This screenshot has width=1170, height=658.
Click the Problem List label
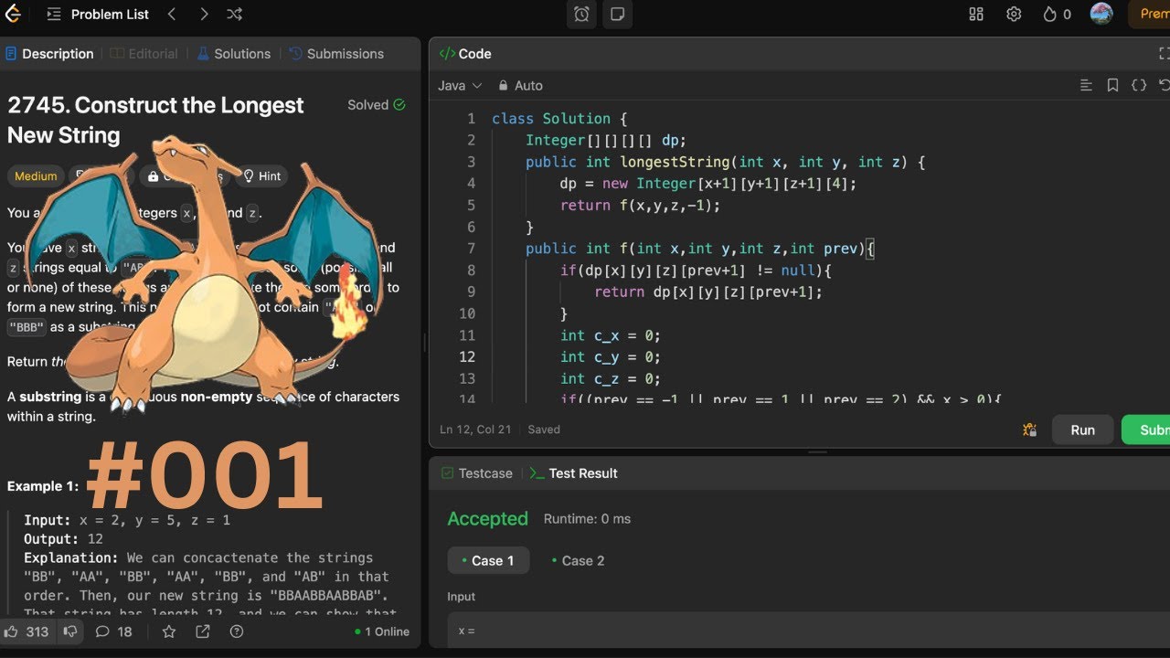tap(110, 15)
